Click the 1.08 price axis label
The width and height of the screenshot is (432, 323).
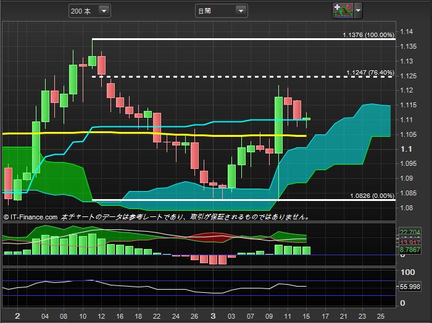(x=406, y=208)
